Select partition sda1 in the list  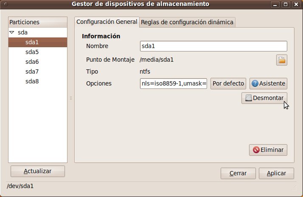pos(38,42)
